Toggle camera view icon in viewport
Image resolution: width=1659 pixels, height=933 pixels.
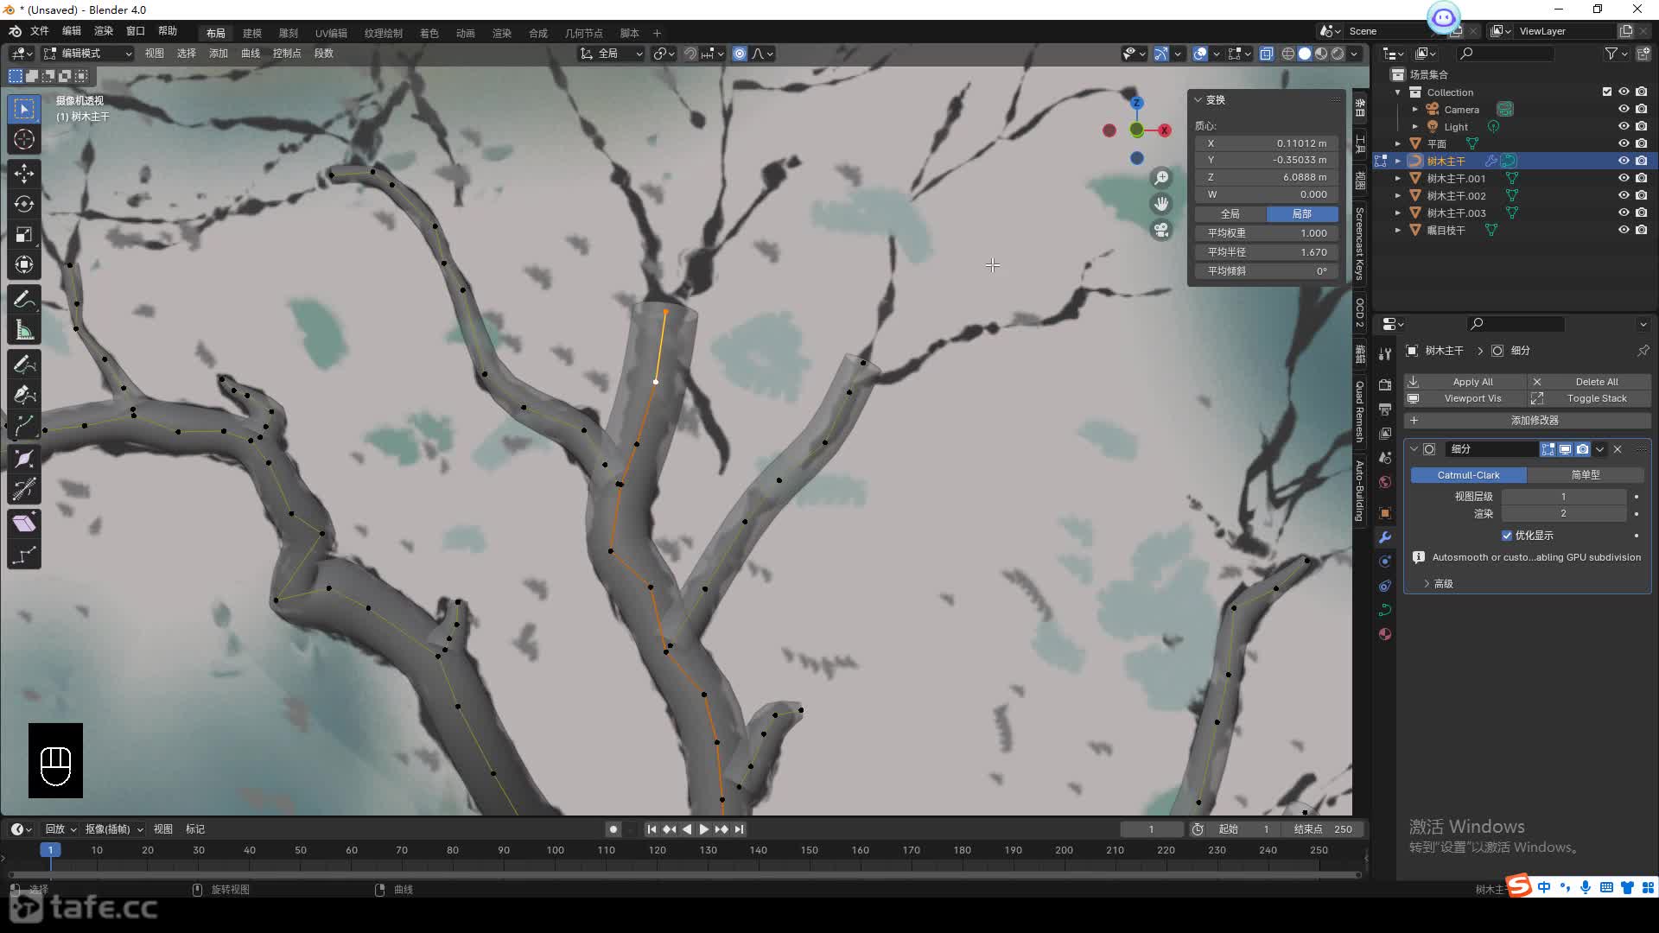(1161, 230)
